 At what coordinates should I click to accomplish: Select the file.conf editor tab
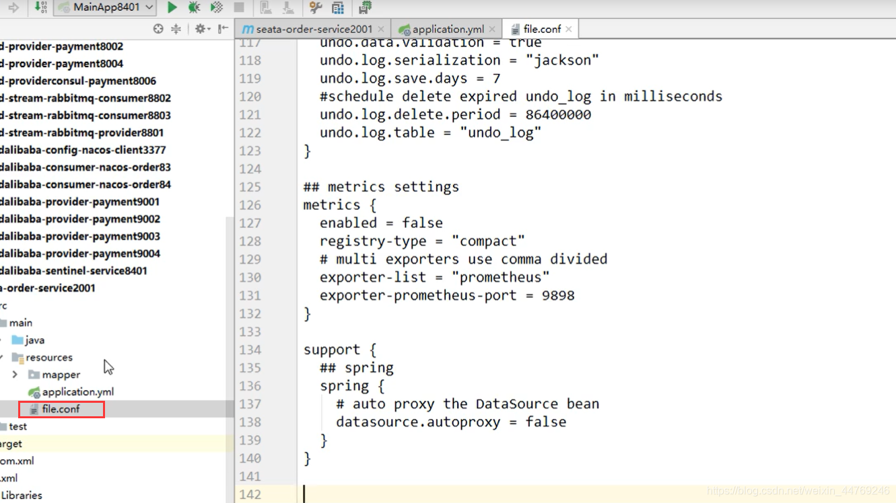coord(541,29)
